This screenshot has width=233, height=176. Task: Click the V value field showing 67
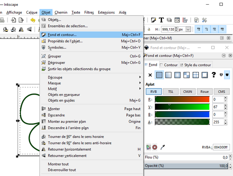pos(218,107)
